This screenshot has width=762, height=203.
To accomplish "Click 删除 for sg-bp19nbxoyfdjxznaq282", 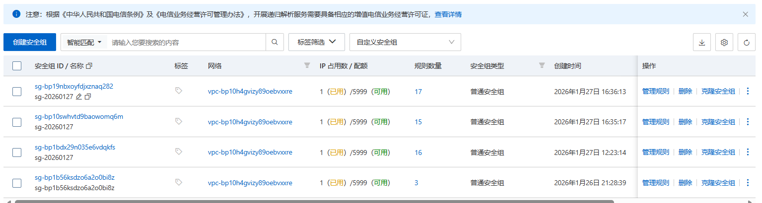I will 685,92.
